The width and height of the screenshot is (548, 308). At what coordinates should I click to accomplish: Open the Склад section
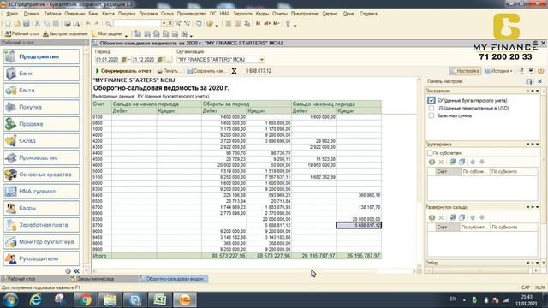pos(42,140)
